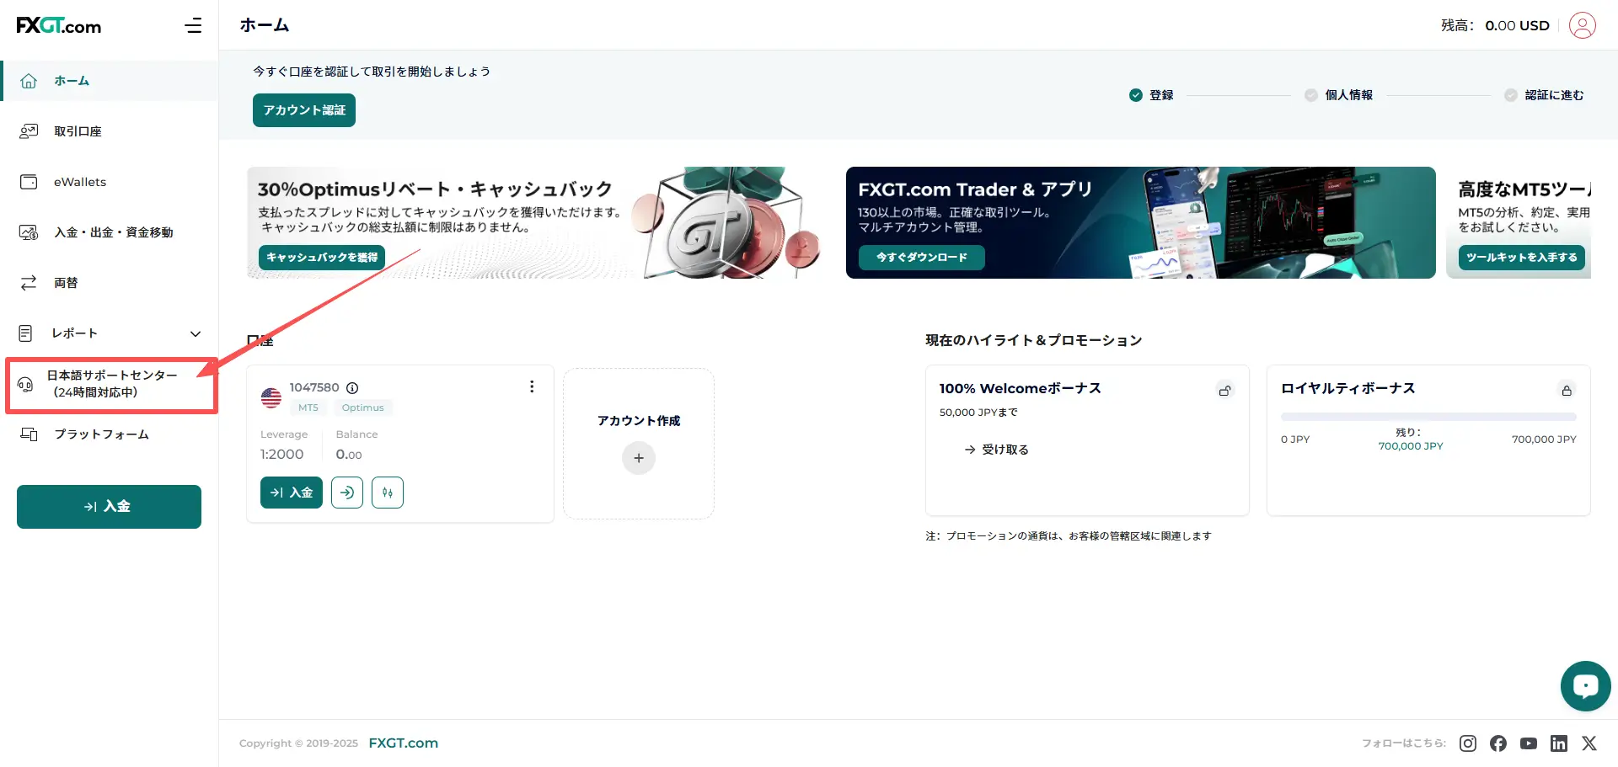
Task: Click the 700,000 JPY remaining amount in green
Action: (1411, 446)
